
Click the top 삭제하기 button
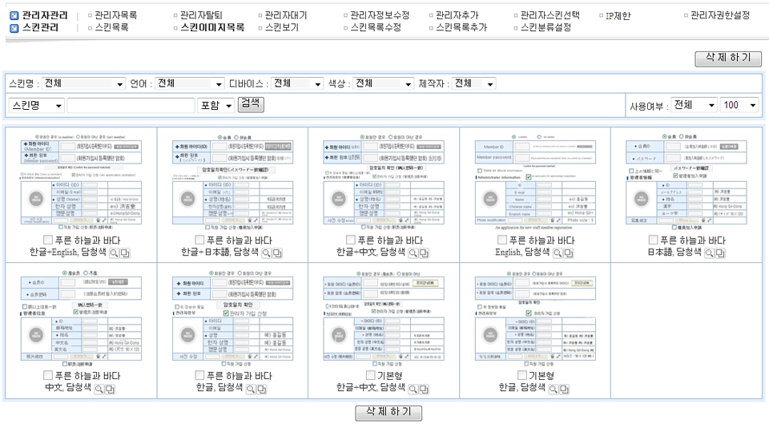[x=727, y=59]
